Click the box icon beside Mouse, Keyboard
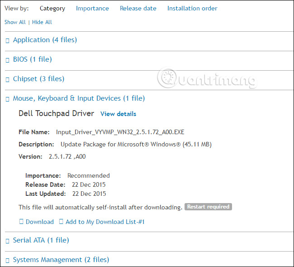This screenshot has width=294, height=267. [8, 99]
